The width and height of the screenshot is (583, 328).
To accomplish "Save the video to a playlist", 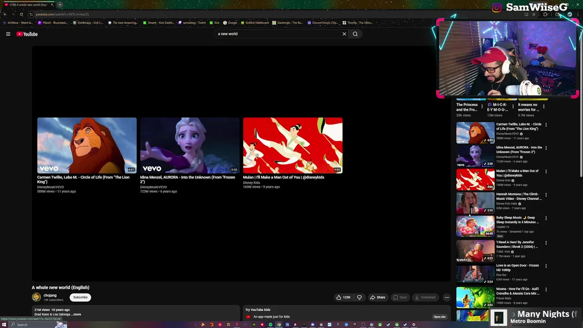I will 400,297.
